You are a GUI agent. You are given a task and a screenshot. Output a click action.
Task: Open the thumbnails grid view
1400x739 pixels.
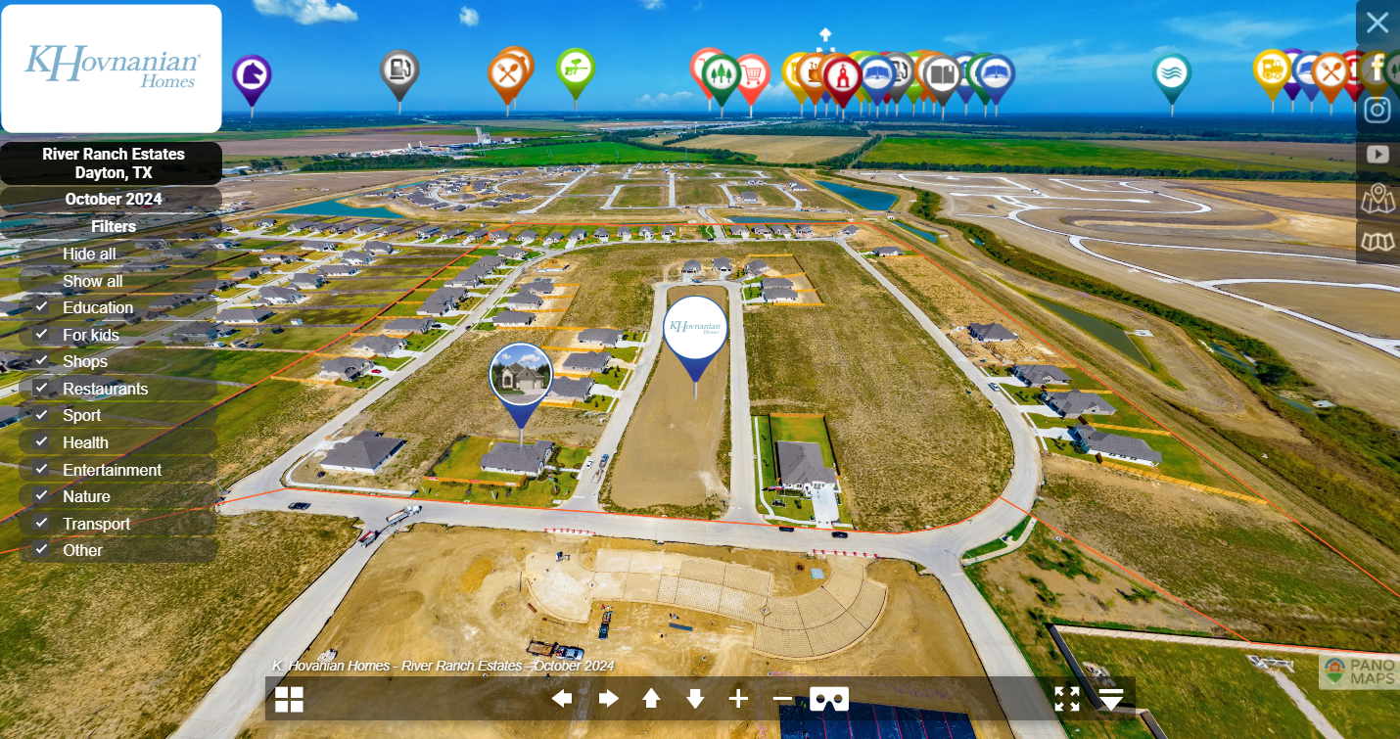coord(289,699)
